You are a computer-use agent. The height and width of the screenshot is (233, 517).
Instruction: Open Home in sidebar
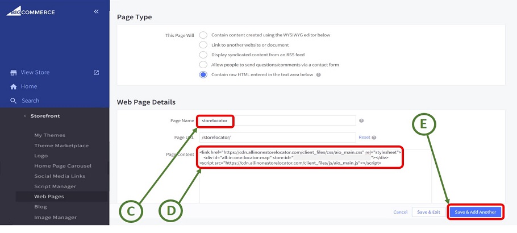coord(29,86)
